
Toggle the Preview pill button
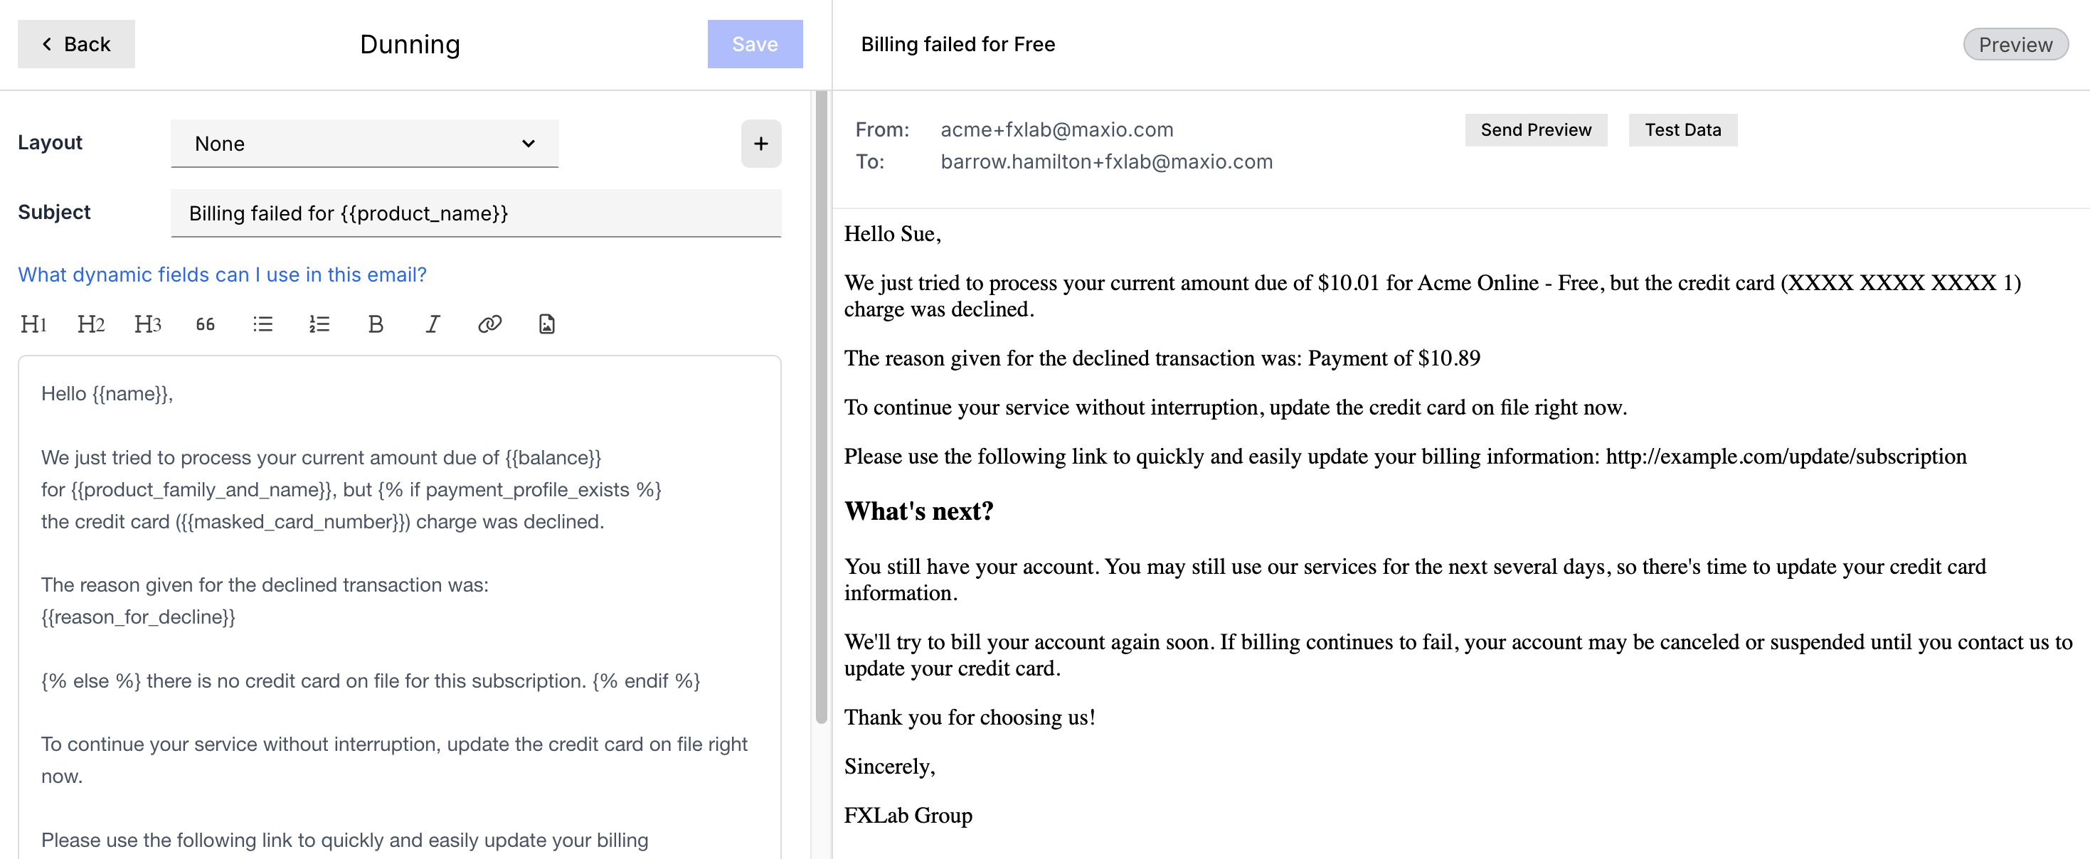pyautogui.click(x=2015, y=45)
